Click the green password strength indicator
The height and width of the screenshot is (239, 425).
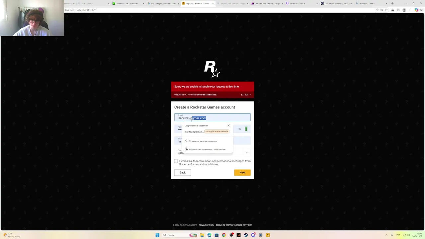(246, 129)
